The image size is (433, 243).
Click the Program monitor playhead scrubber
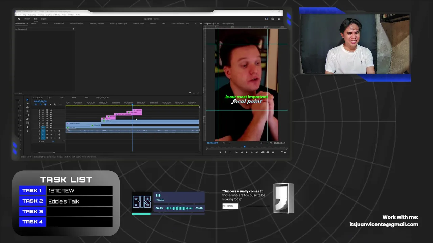point(245,147)
